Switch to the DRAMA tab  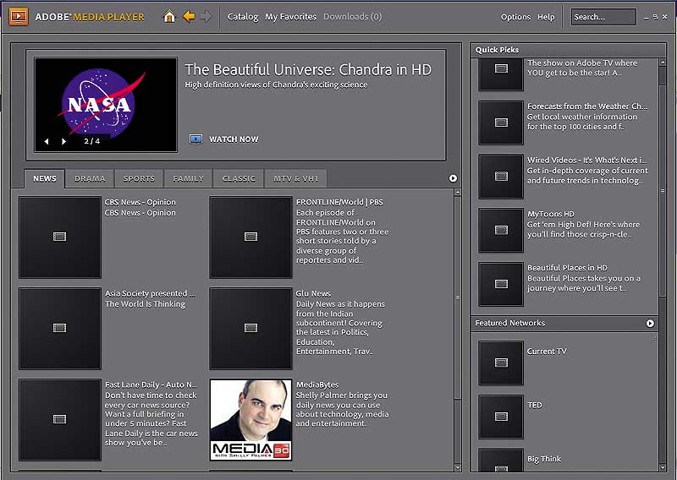point(90,178)
